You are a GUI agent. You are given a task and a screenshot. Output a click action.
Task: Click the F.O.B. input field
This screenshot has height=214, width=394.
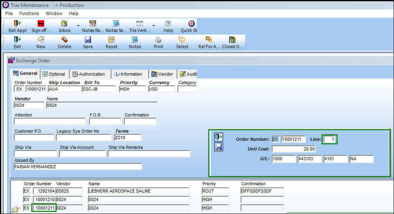[105, 122]
